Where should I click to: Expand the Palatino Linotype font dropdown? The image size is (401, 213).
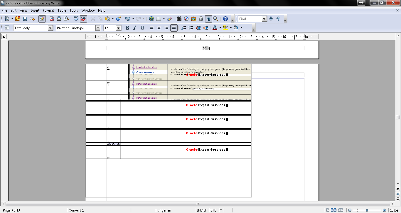pyautogui.click(x=98, y=28)
